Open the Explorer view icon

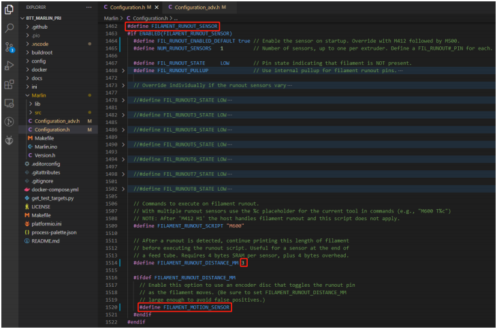pos(9,10)
